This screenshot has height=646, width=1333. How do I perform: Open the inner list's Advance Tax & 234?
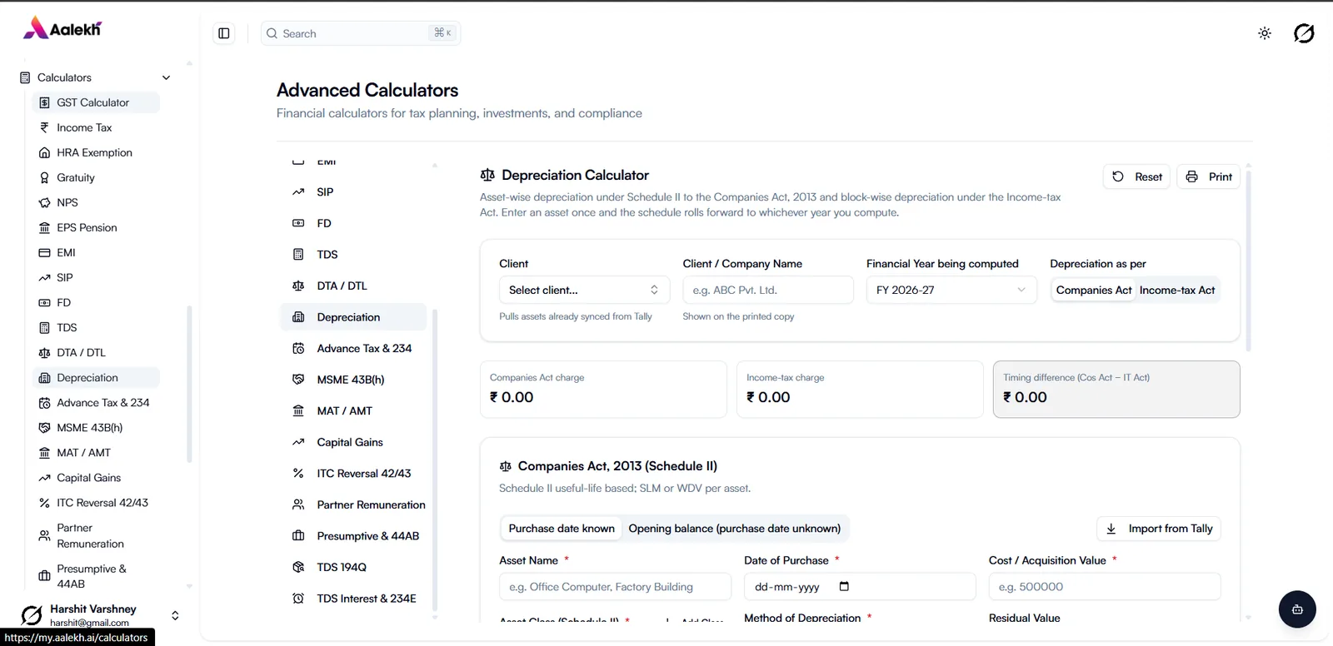pyautogui.click(x=354, y=348)
